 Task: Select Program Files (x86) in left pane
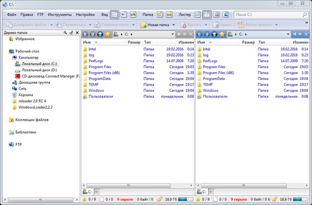point(104,73)
